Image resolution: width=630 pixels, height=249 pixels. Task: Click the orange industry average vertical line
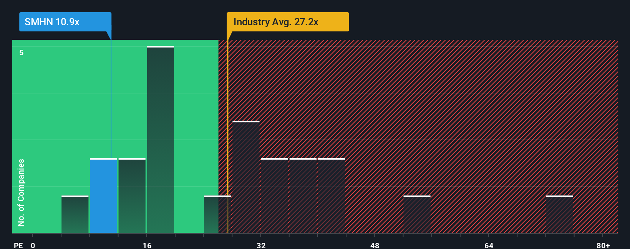[227, 136]
